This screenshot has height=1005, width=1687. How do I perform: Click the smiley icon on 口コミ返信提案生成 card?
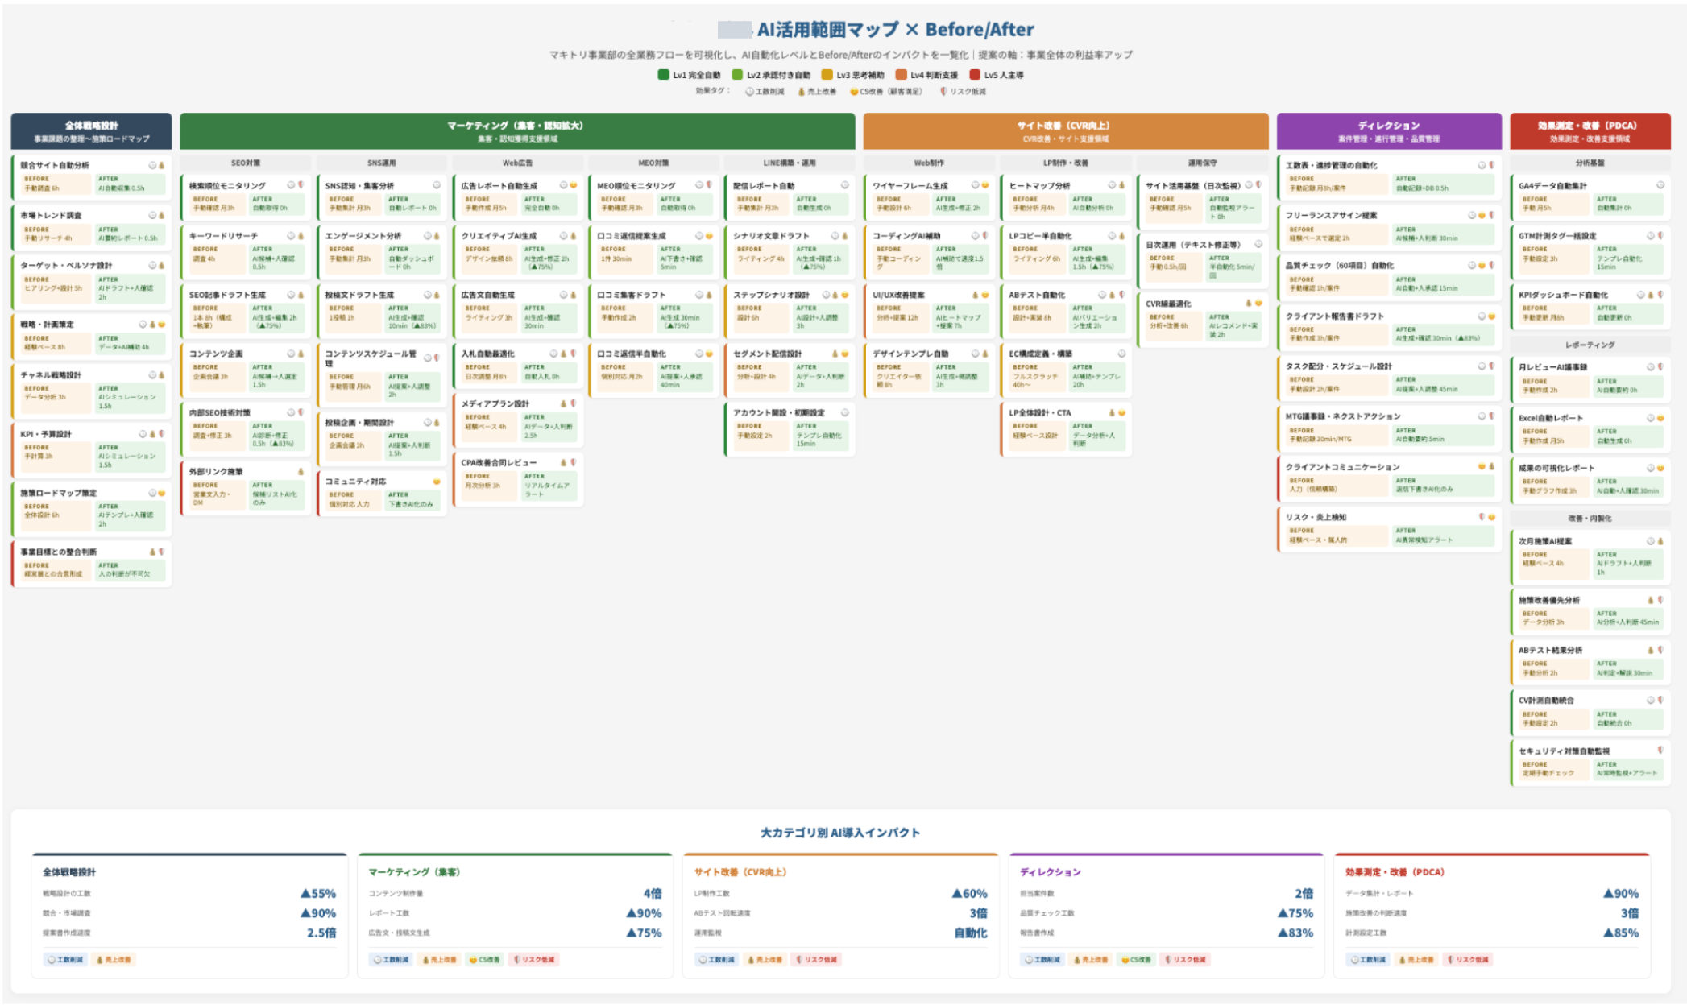click(710, 236)
